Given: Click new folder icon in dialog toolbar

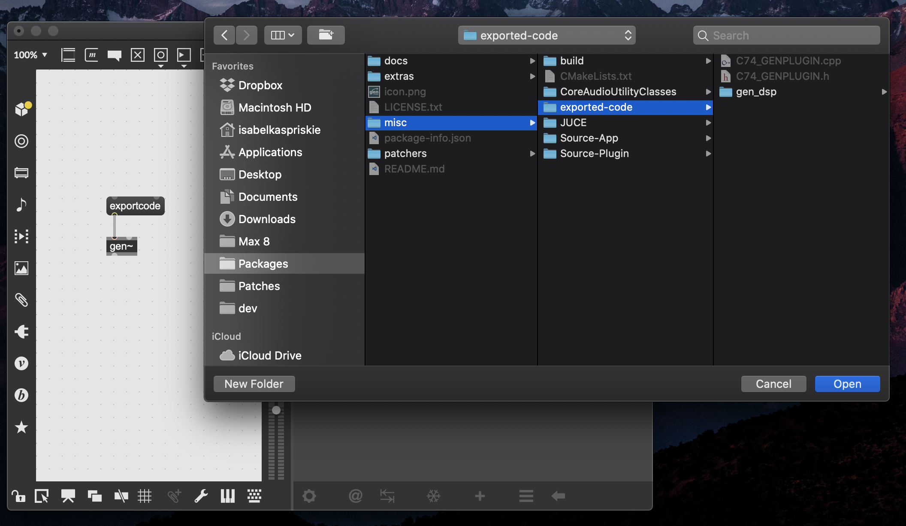Looking at the screenshot, I should [326, 35].
